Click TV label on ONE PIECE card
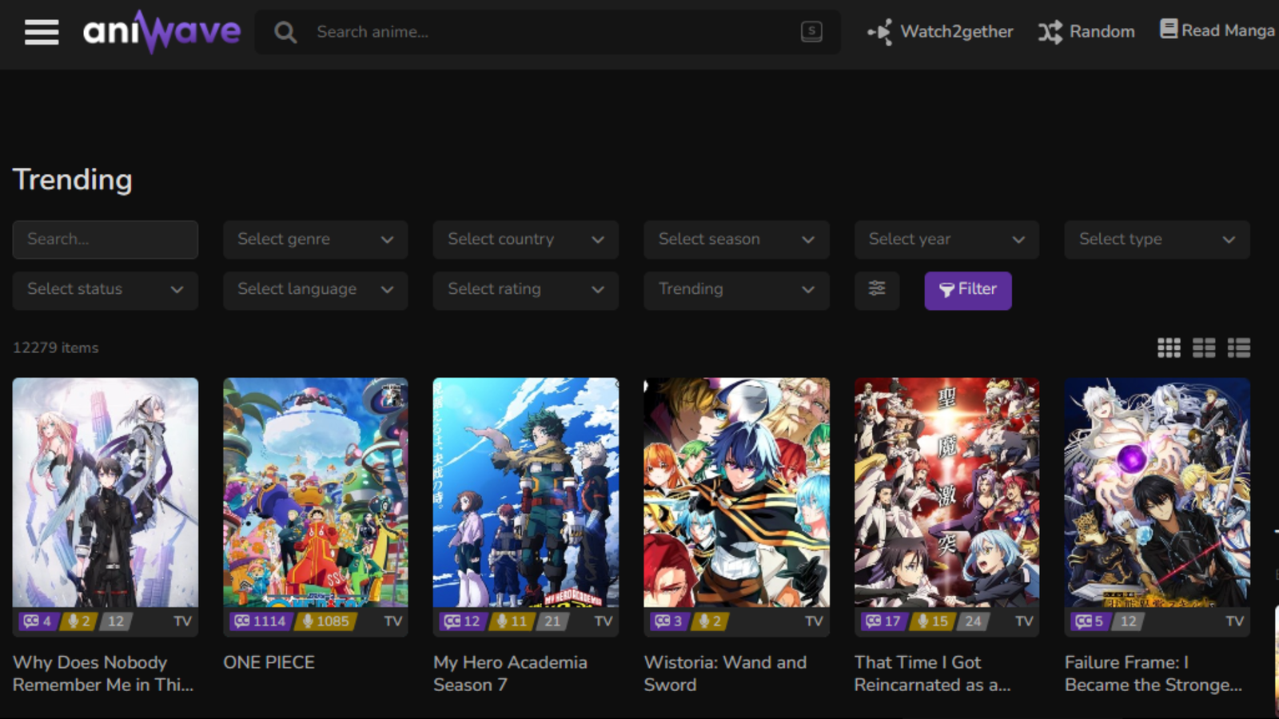The width and height of the screenshot is (1279, 719). point(393,621)
